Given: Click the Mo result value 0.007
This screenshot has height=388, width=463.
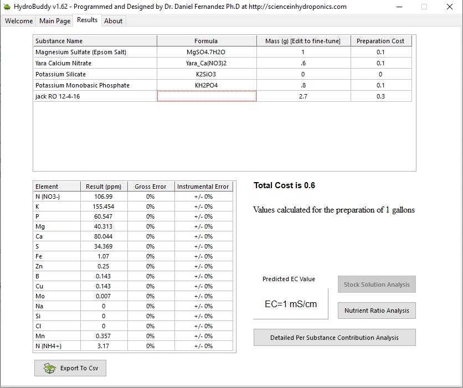Looking at the screenshot, I should click(104, 296).
